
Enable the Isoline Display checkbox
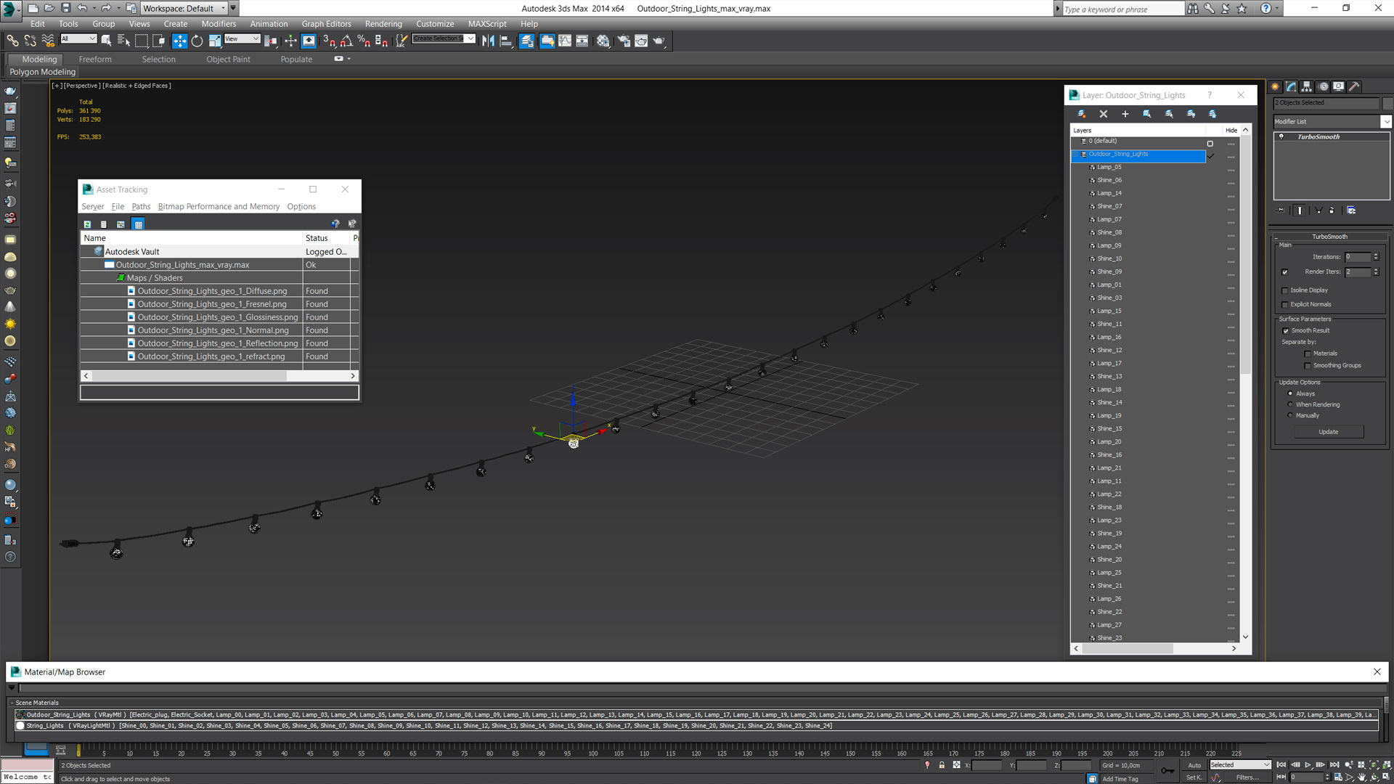coord(1285,290)
